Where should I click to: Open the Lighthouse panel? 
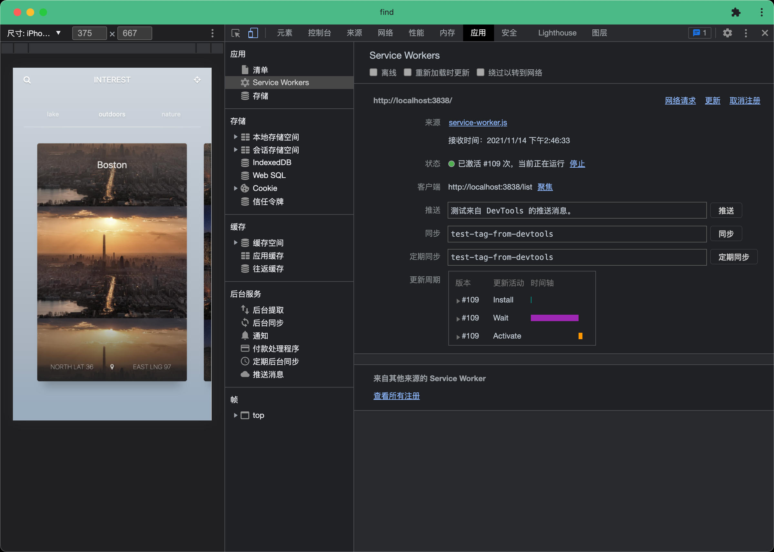[x=557, y=33]
